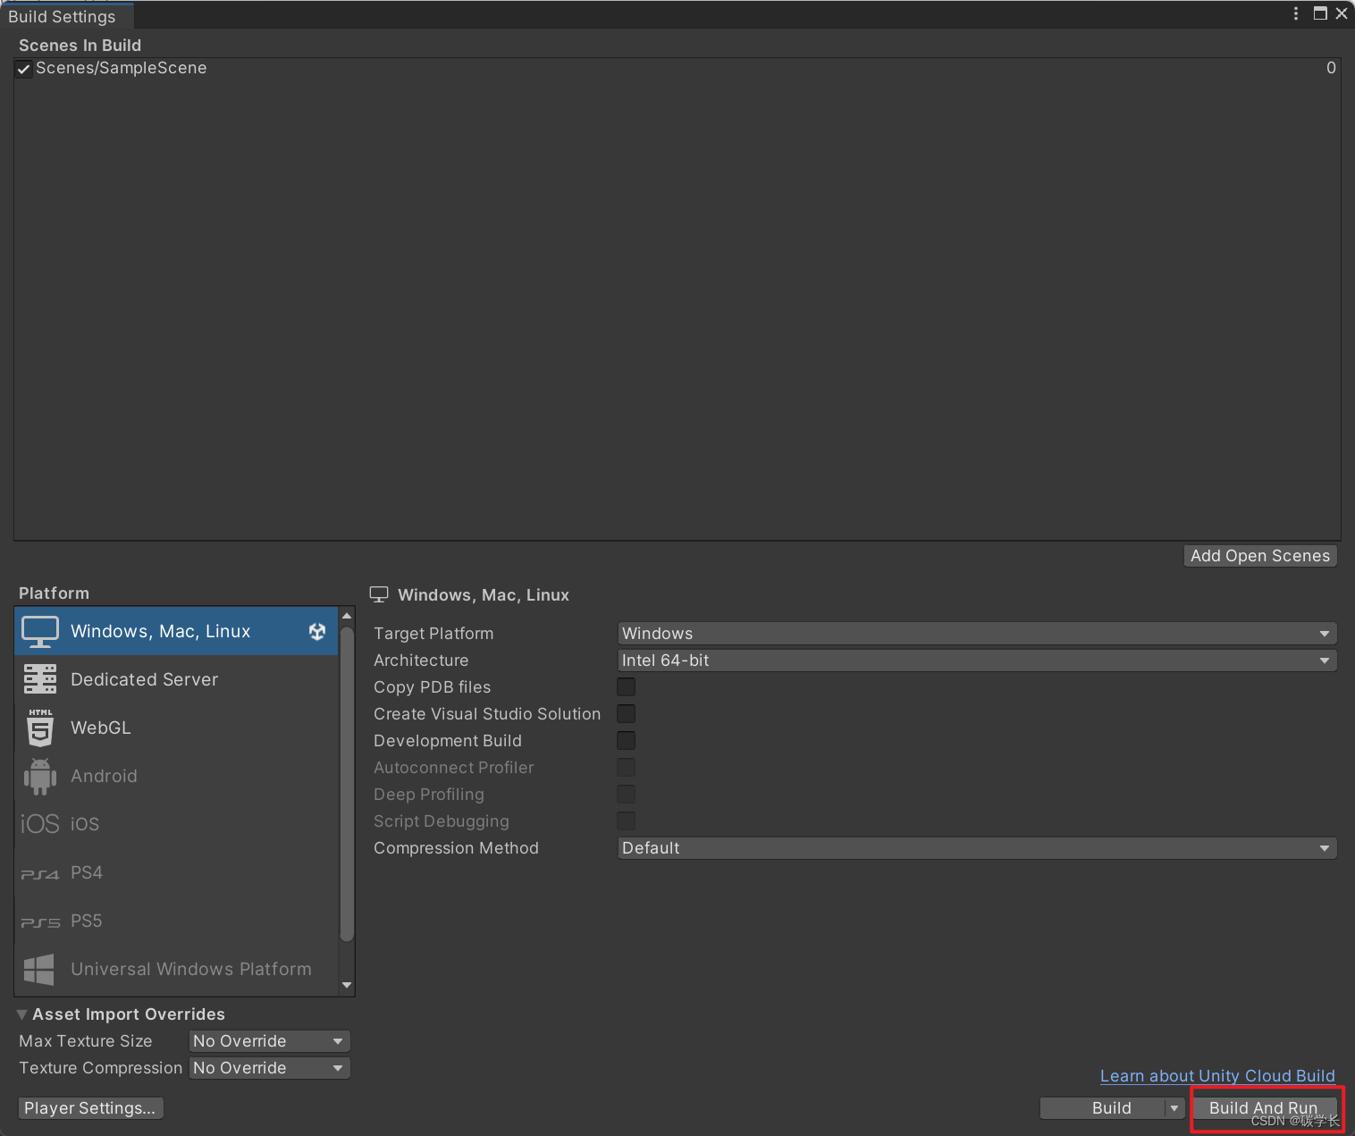
Task: Enable Copy PDB files checkbox
Action: [x=627, y=686]
